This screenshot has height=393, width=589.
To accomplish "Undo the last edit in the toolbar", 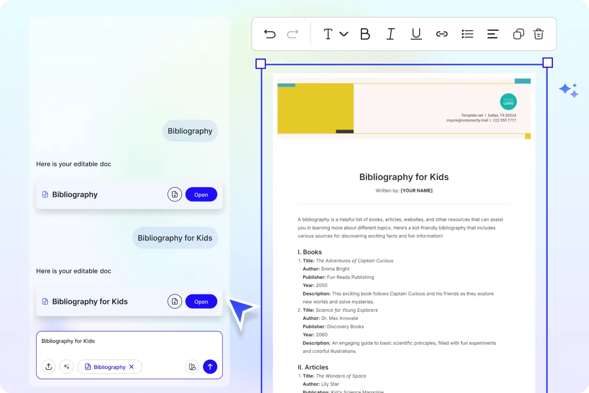I will point(270,34).
